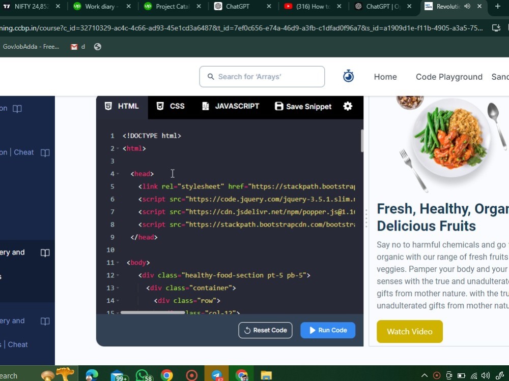Click the timer clock icon beside search
This screenshot has height=381, width=509.
(348, 76)
